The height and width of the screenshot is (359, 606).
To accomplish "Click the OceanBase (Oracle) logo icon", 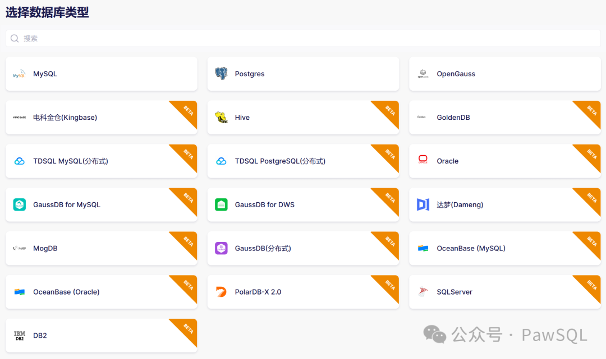I will click(19, 292).
